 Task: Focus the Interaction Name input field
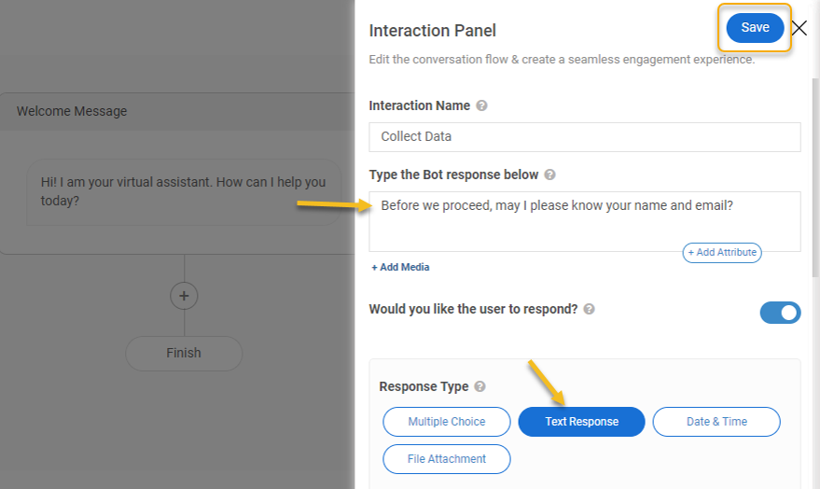(585, 137)
